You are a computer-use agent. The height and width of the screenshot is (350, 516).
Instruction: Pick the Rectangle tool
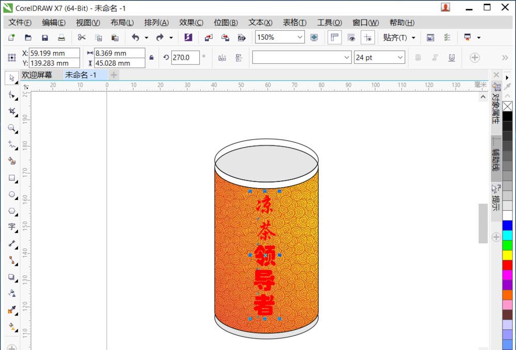tap(11, 178)
